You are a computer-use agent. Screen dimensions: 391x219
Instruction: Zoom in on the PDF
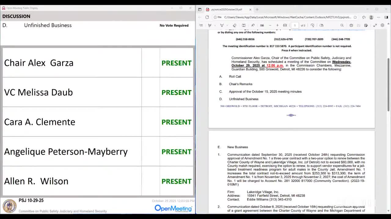click(x=277, y=25)
